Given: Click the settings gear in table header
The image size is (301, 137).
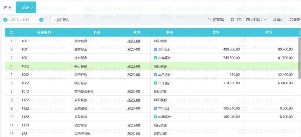Looking at the screenshot, I should pos(12,32).
